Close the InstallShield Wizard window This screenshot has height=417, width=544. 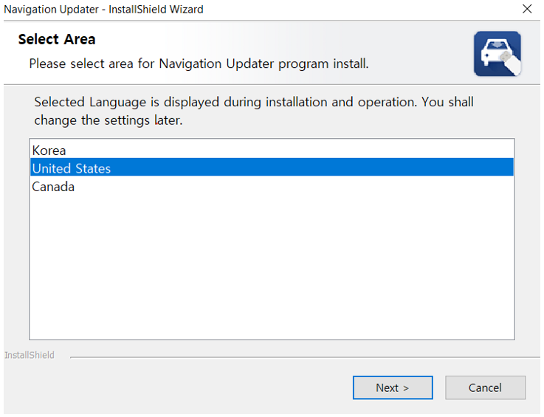(x=527, y=9)
